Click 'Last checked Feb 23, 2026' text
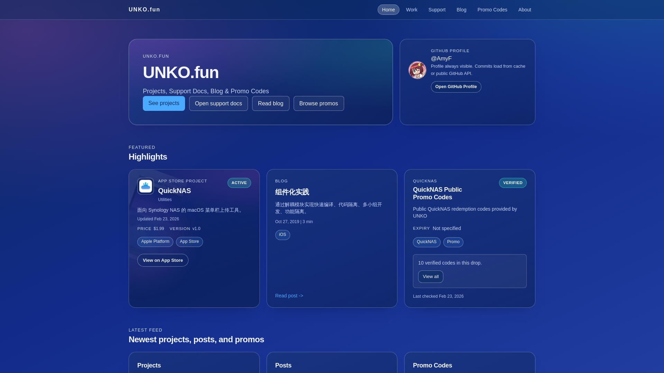Viewport: 664px width, 373px height. pos(438,296)
